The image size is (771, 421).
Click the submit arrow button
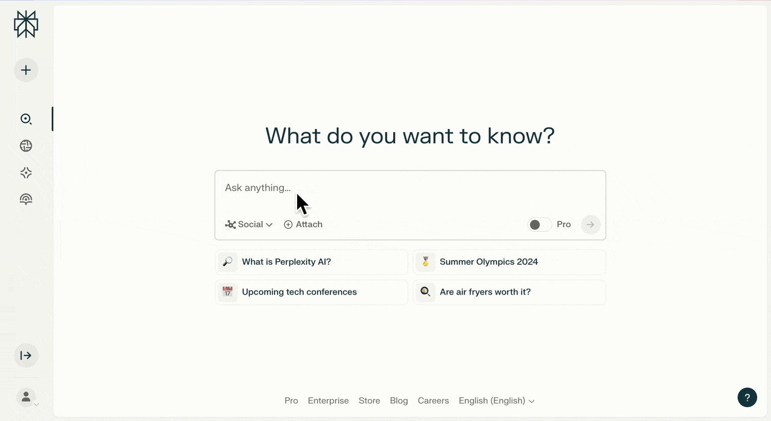pyautogui.click(x=590, y=225)
